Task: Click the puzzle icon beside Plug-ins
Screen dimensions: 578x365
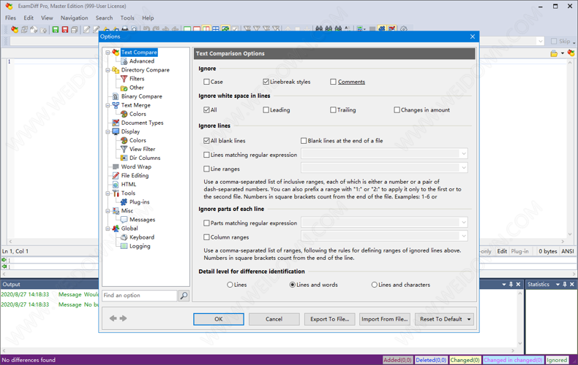Action: (124, 202)
